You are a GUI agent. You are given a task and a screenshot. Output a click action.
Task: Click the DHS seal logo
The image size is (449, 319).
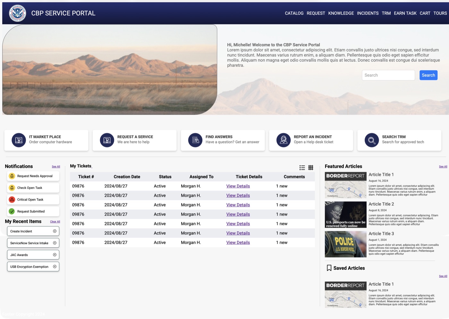18,13
